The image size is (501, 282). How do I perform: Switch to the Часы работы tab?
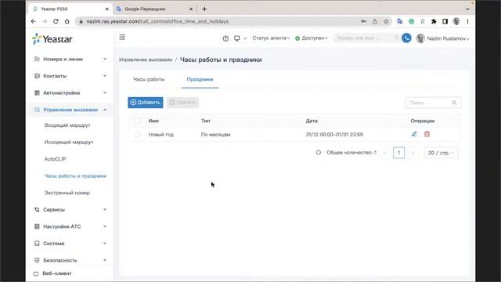click(149, 79)
